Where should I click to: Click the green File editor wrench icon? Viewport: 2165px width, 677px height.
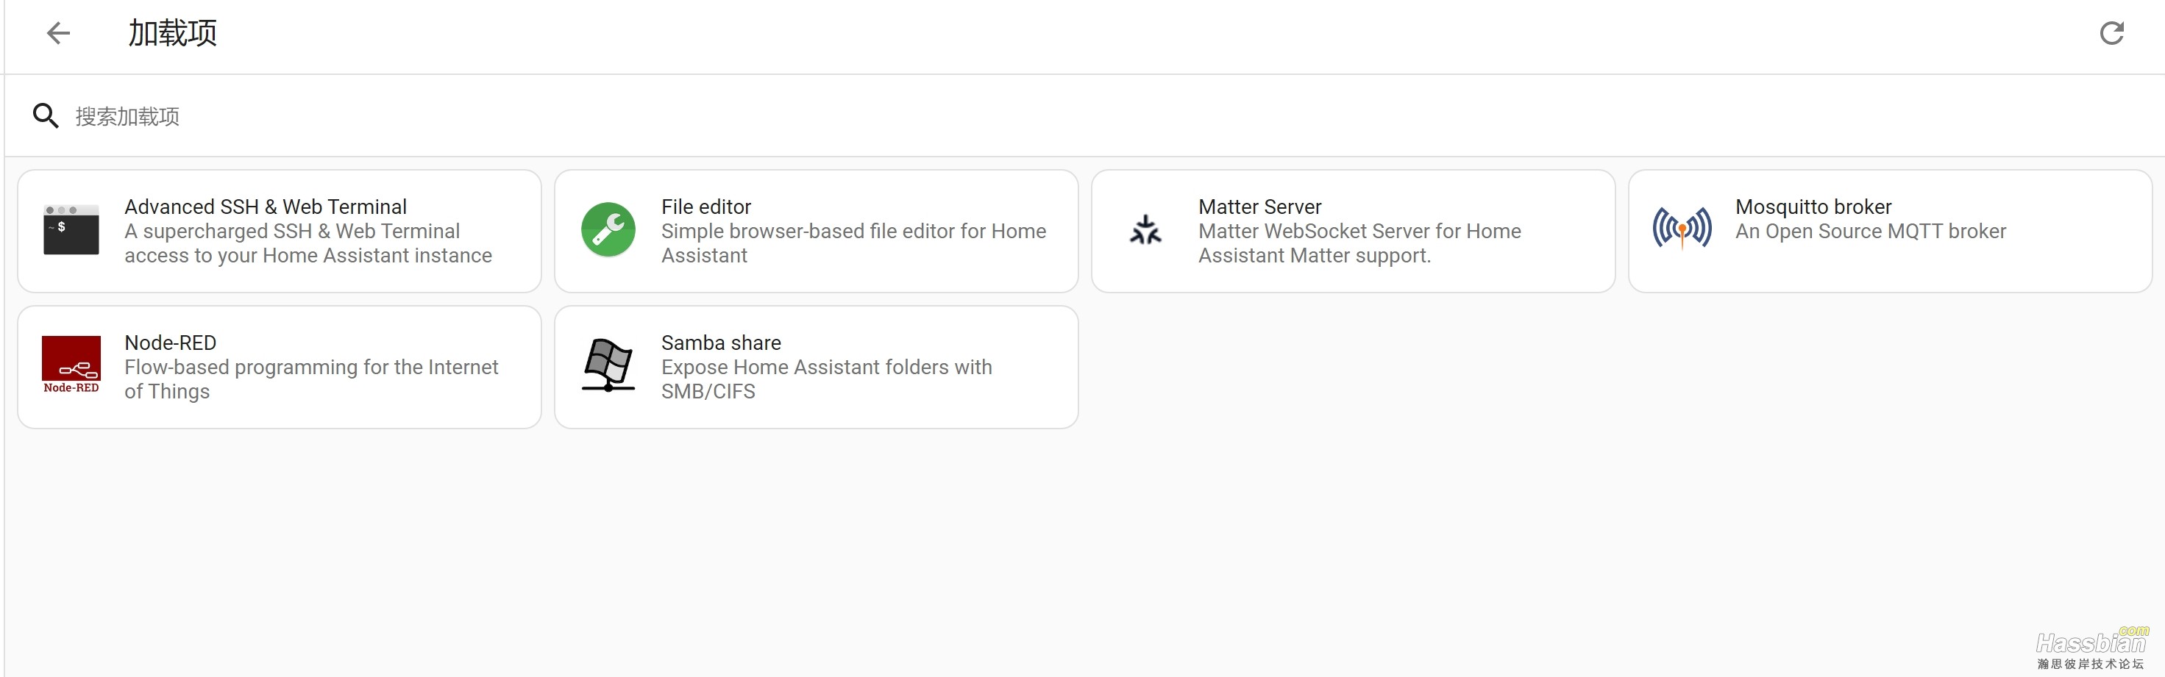(608, 230)
